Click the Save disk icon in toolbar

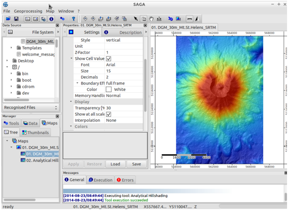[x=16, y=19]
